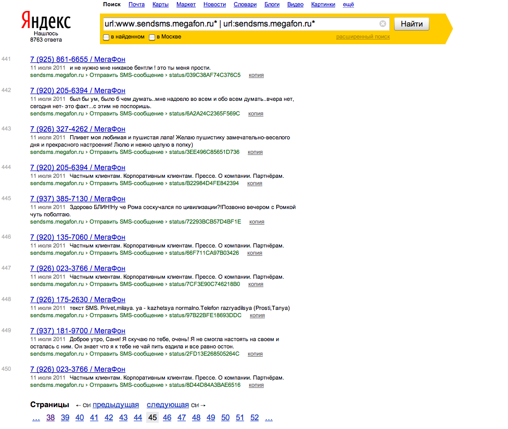The image size is (508, 429).
Task: Go to the следующая page
Action: tap(168, 405)
